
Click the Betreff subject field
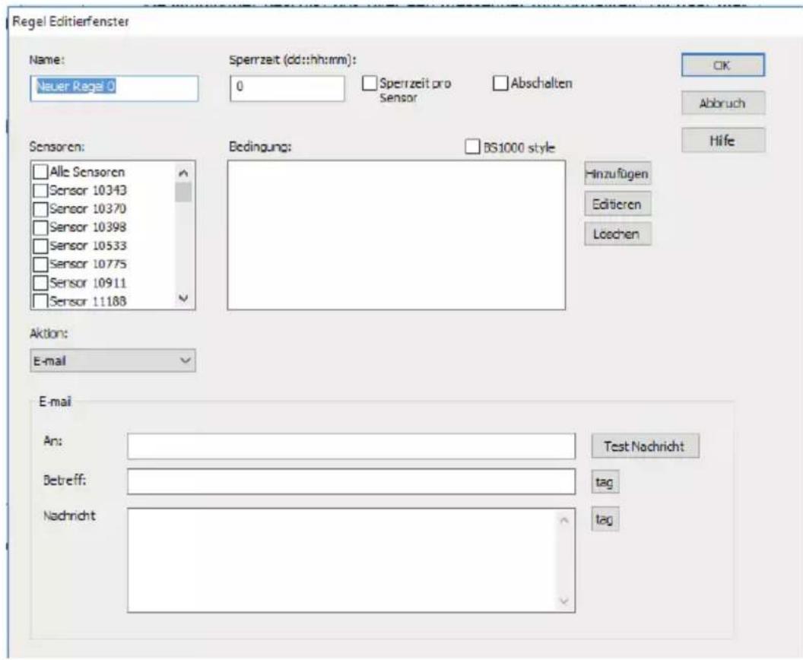[x=351, y=482]
